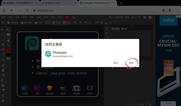Open the browser downloads icon
Image resolution: width=181 pixels, height=106 pixels.
170,10
